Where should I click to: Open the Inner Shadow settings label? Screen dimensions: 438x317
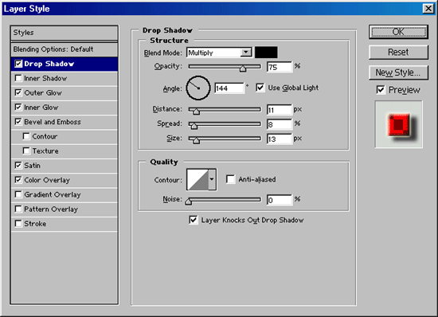pyautogui.click(x=45, y=79)
